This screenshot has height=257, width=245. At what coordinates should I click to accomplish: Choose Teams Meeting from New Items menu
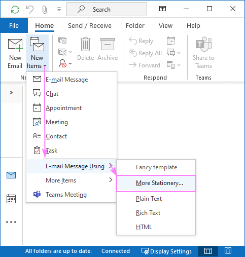click(x=72, y=195)
